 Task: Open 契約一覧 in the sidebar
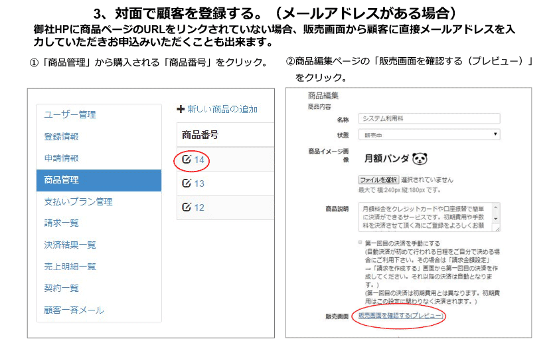pyautogui.click(x=62, y=288)
